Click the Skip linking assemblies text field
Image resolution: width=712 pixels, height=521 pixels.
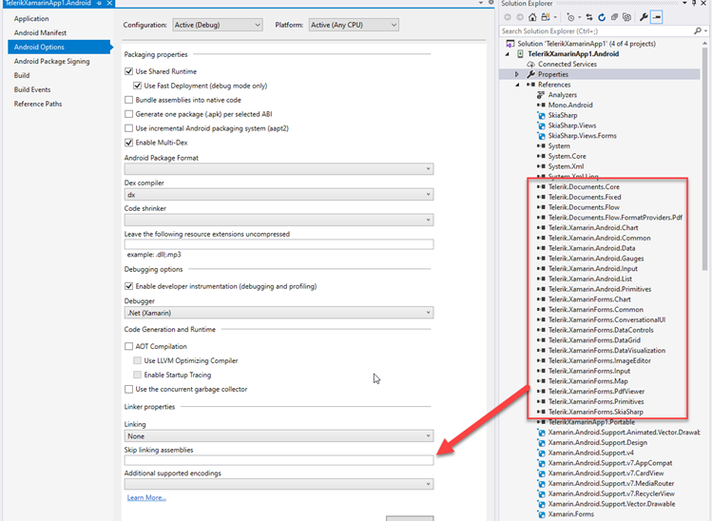point(279,460)
